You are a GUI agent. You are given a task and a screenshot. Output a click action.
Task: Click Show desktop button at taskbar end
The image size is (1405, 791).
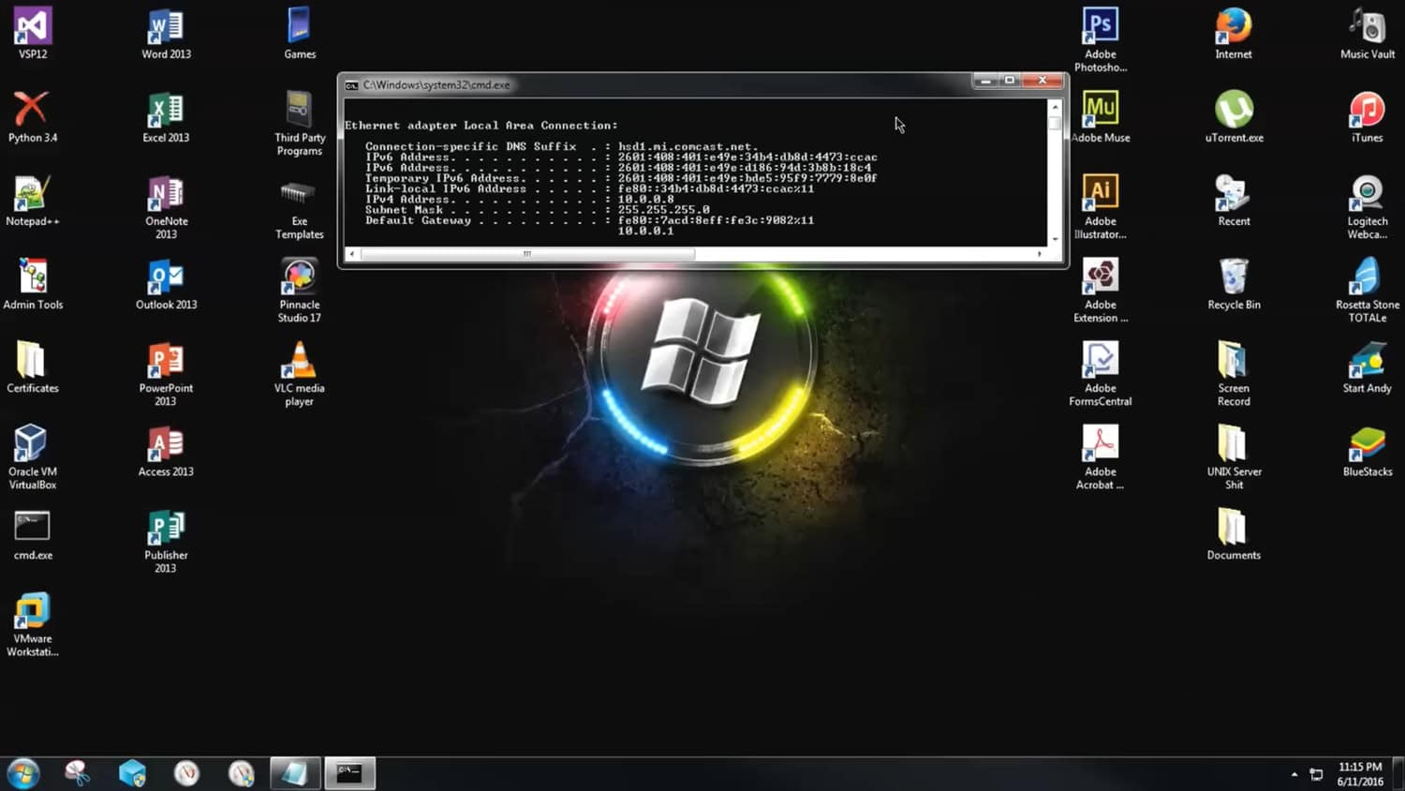coord(1398,774)
